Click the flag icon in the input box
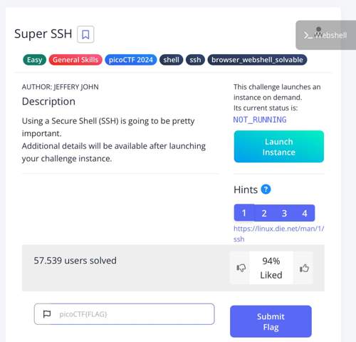 point(47,314)
